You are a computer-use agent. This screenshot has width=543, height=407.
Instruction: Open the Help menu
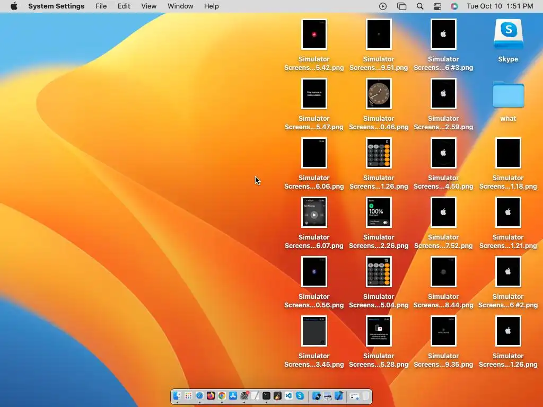click(211, 6)
